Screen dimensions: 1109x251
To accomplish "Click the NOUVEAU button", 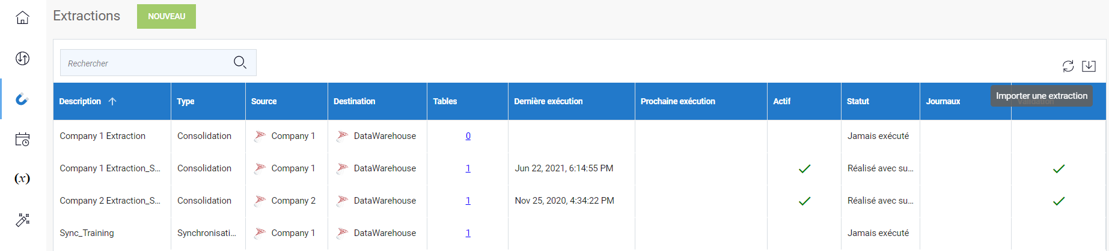I will [167, 16].
